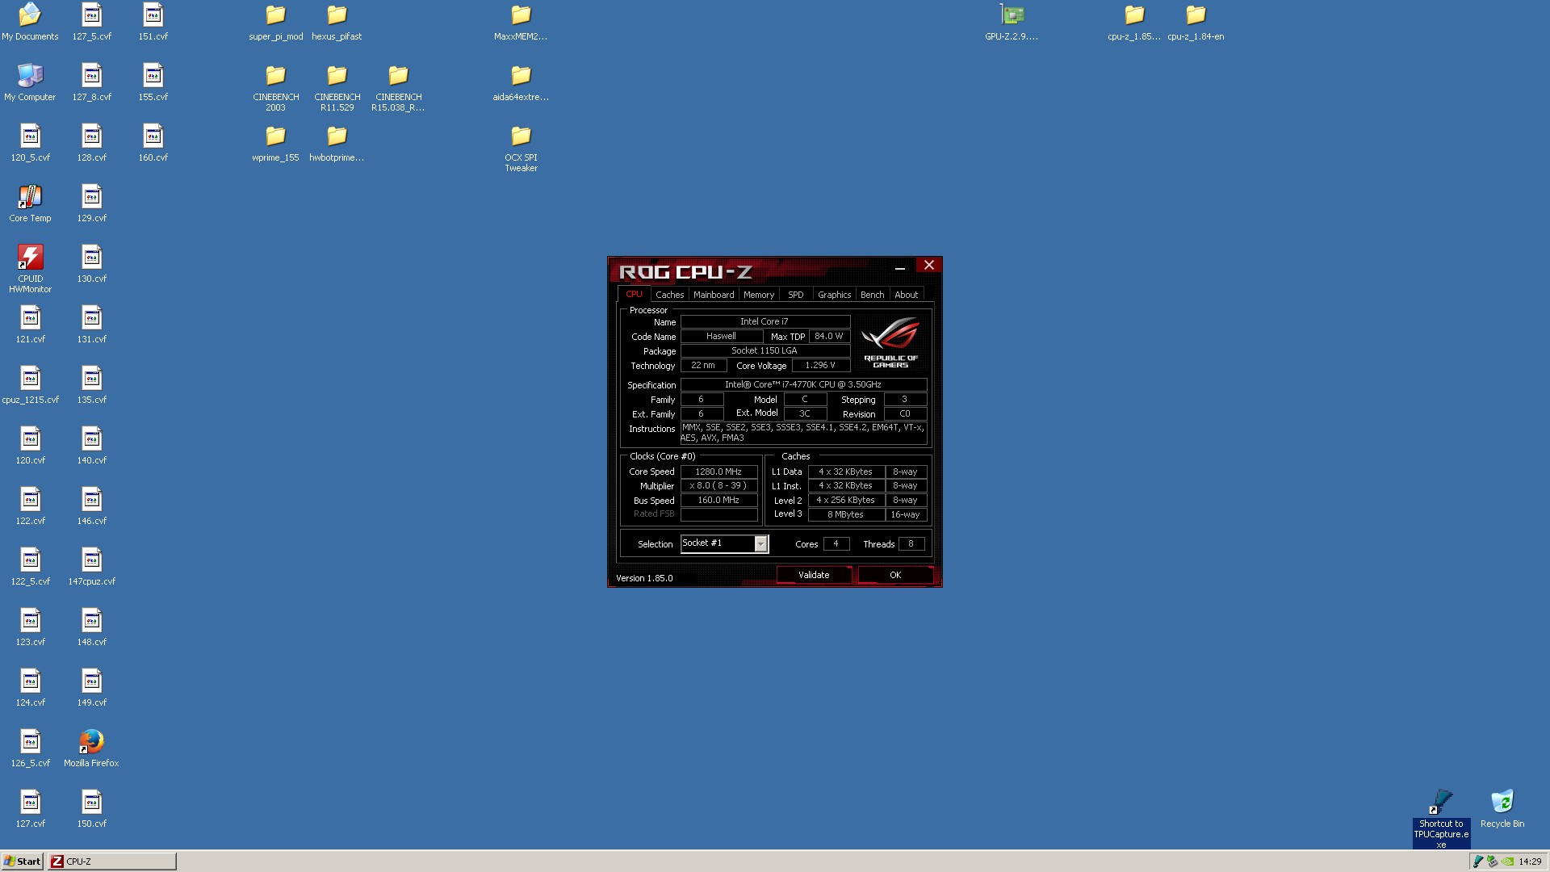This screenshot has height=872, width=1550.
Task: Select the CPU tab in CPU-Z
Action: pos(635,294)
